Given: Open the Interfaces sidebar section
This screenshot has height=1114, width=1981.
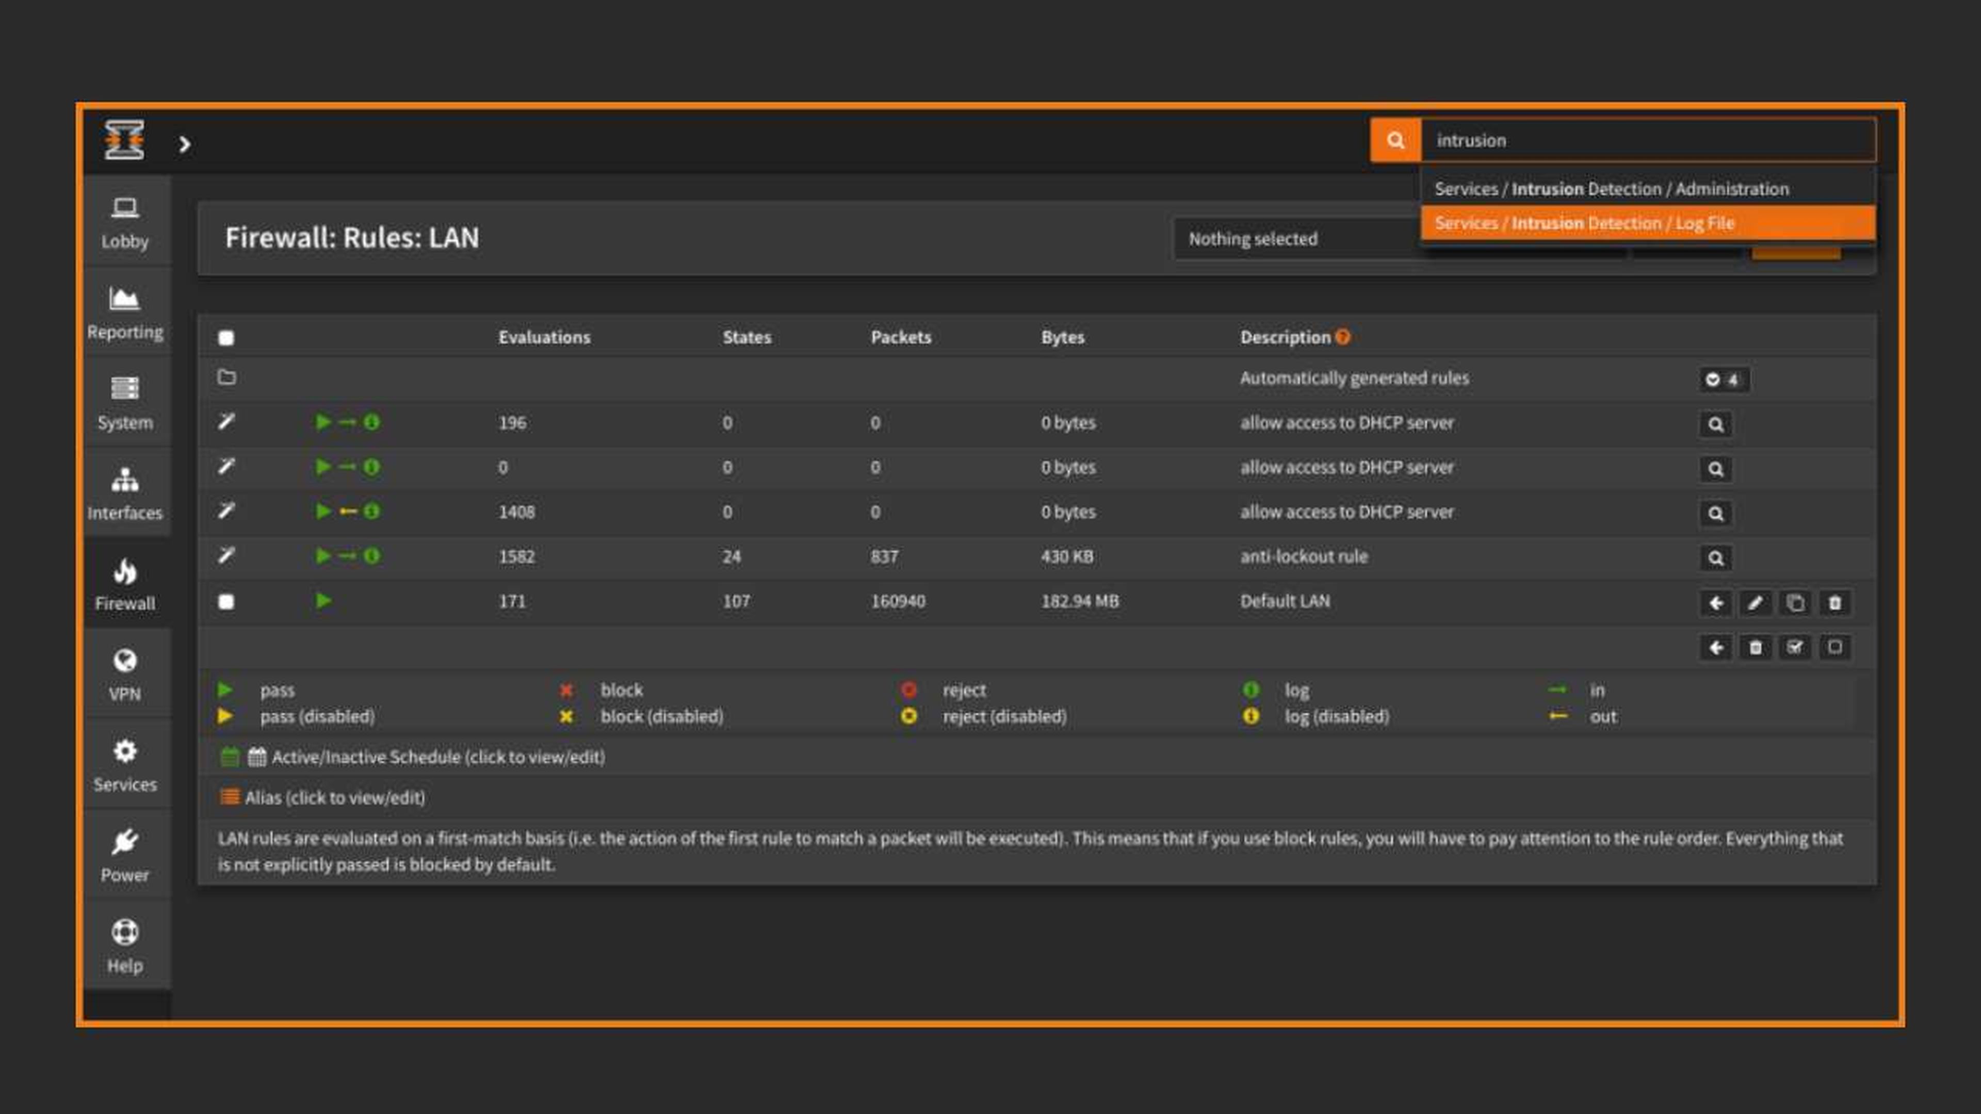Looking at the screenshot, I should [125, 494].
